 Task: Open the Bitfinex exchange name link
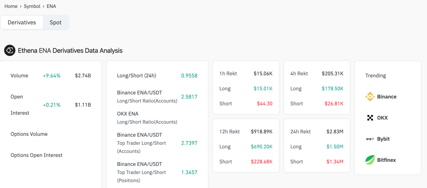coord(387,160)
